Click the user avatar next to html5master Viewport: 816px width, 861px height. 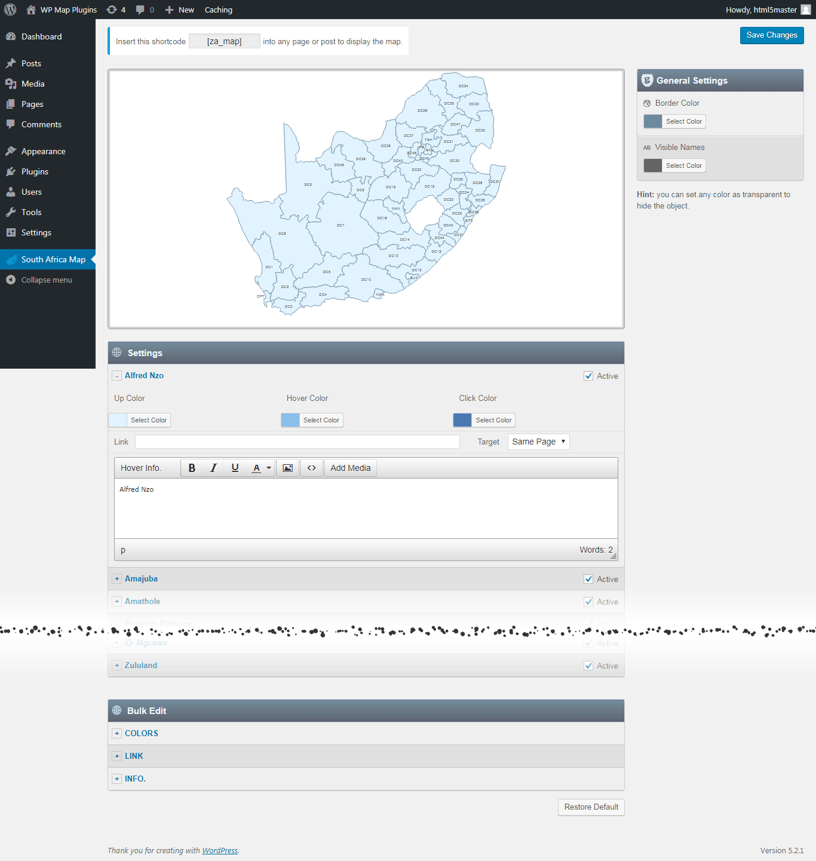click(x=806, y=10)
